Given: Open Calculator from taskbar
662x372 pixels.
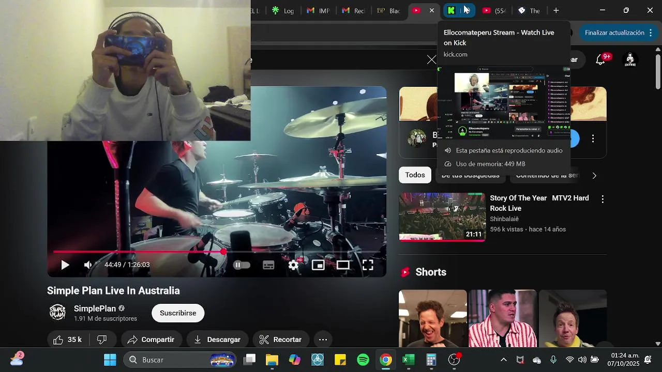Looking at the screenshot, I should (431, 360).
